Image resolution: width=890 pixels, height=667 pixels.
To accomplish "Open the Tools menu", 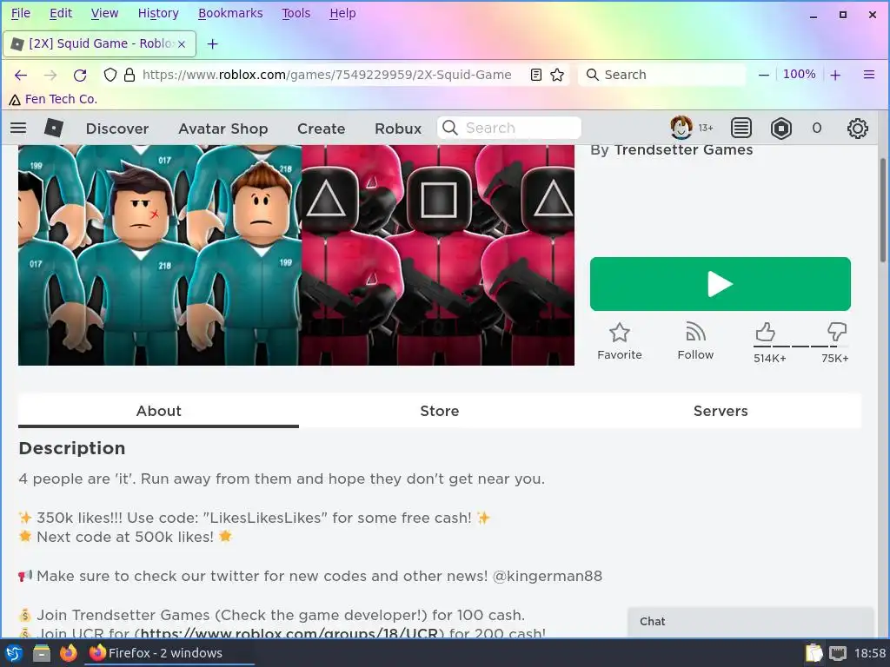I will (296, 13).
